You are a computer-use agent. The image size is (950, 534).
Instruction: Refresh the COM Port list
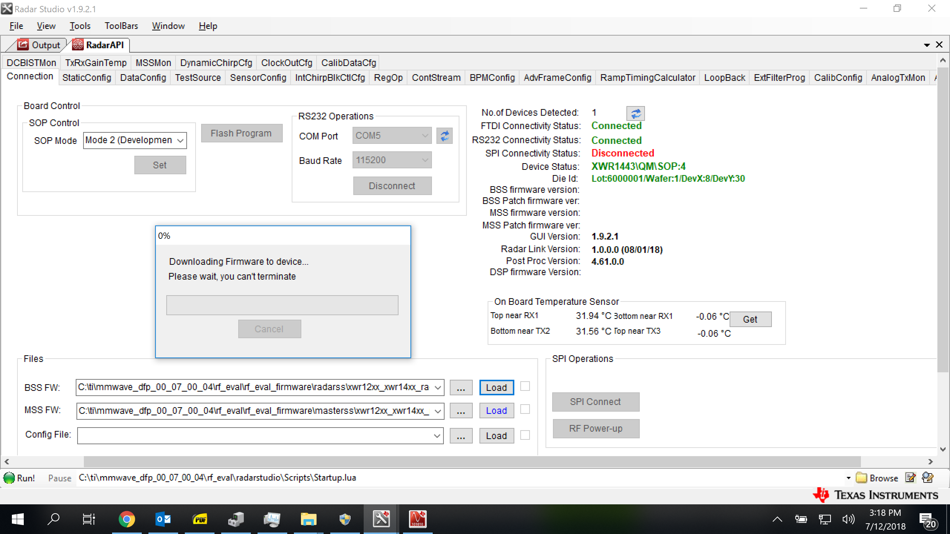[445, 136]
